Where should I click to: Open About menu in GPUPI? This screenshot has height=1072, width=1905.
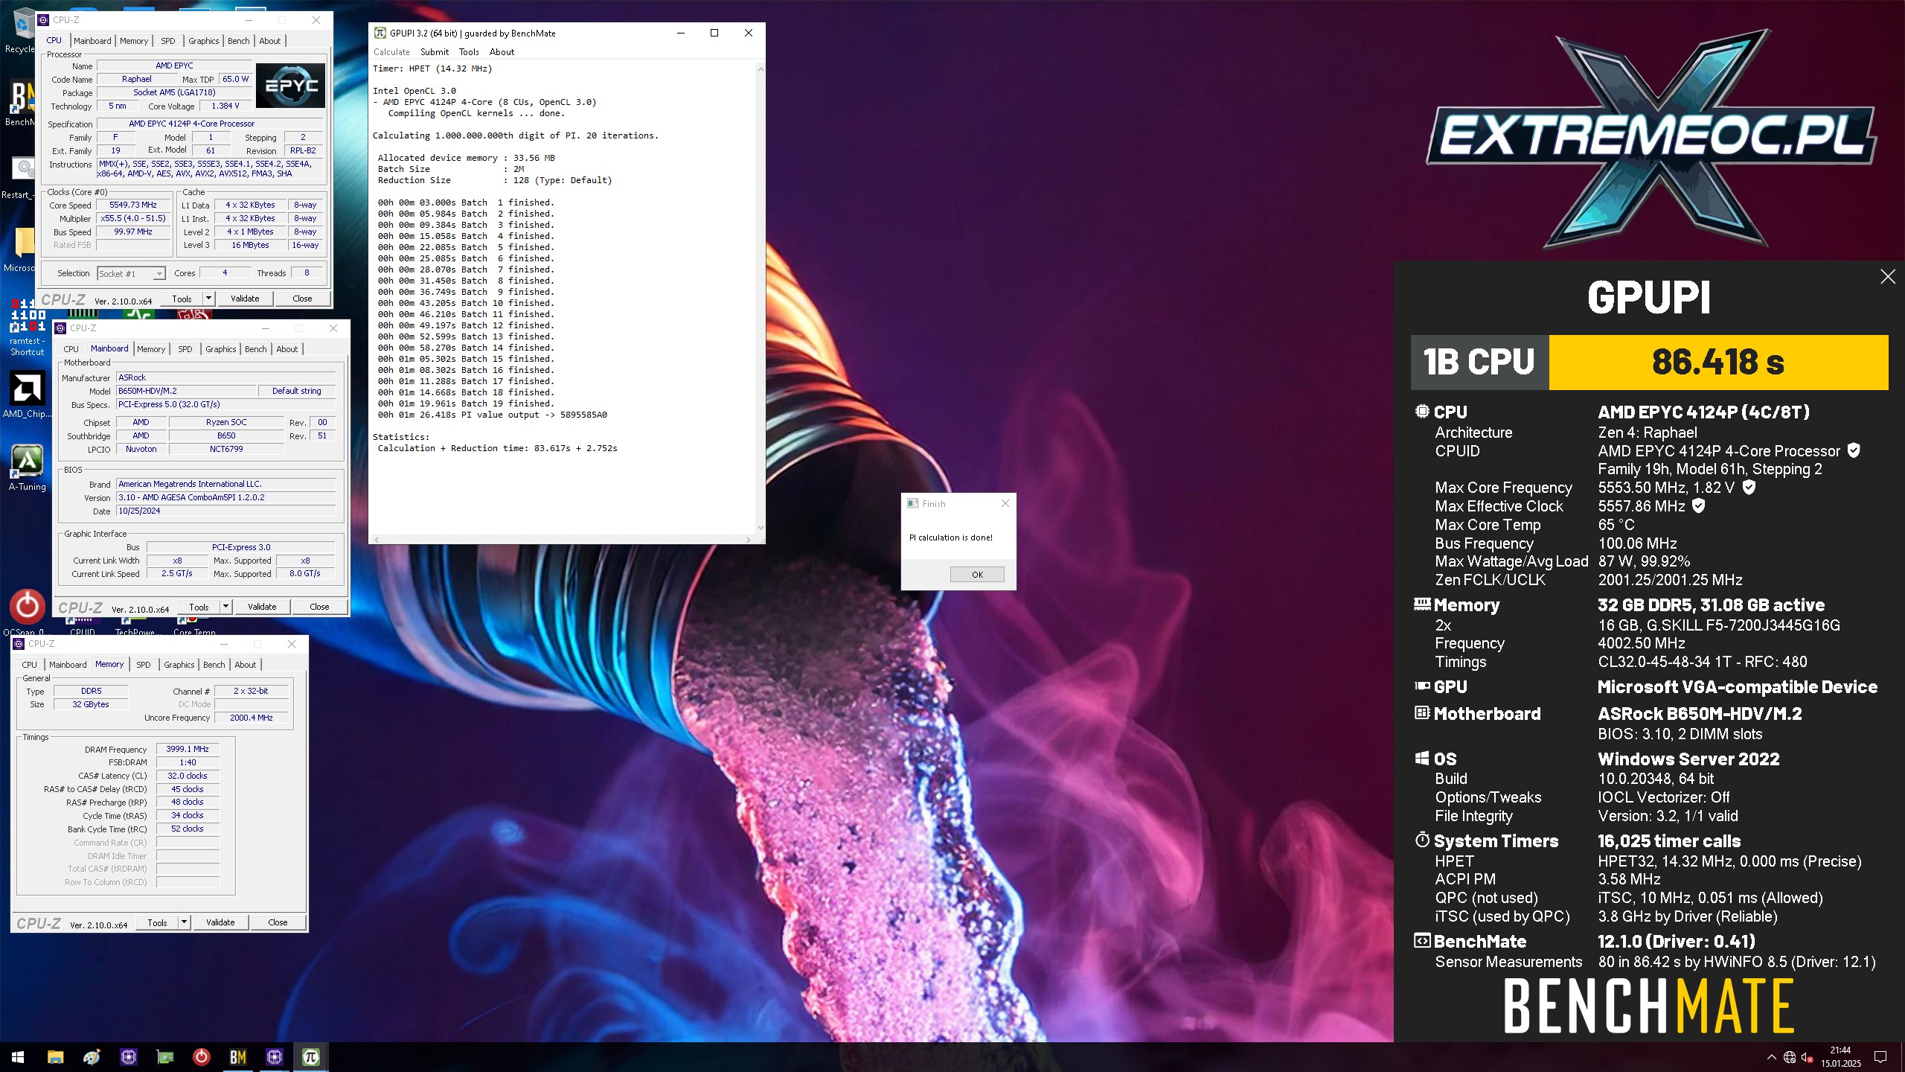[x=502, y=52]
